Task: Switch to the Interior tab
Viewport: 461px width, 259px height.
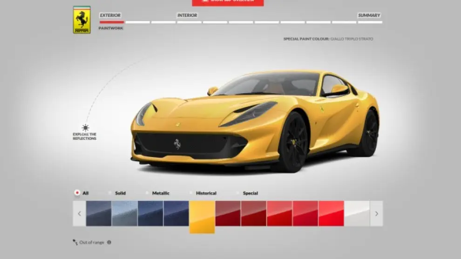Action: (x=187, y=15)
